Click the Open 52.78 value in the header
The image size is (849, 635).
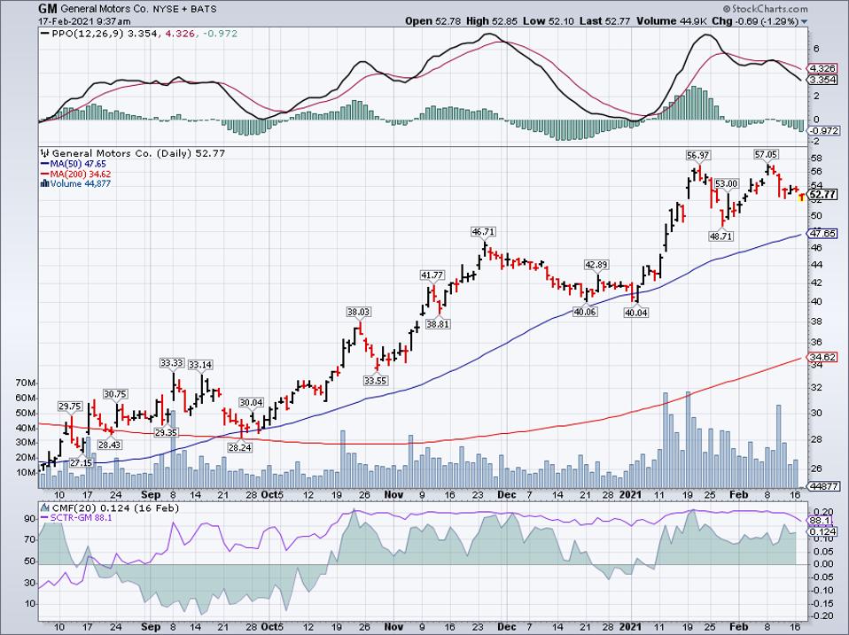434,21
